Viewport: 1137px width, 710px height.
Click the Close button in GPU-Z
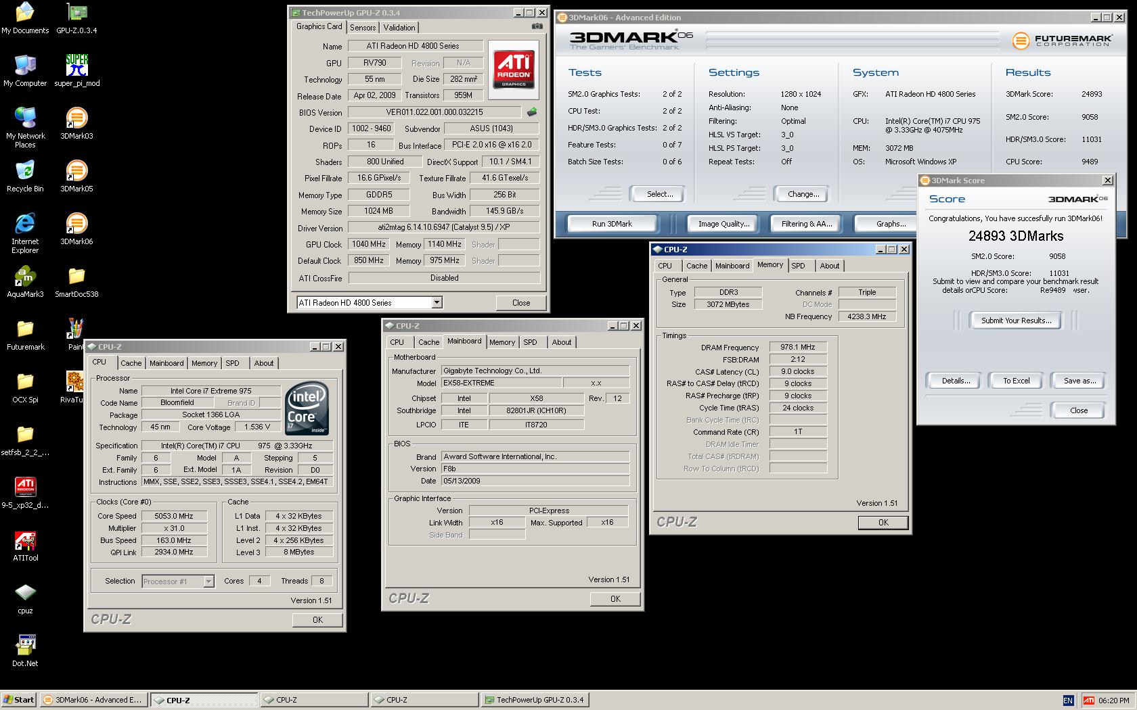[521, 302]
